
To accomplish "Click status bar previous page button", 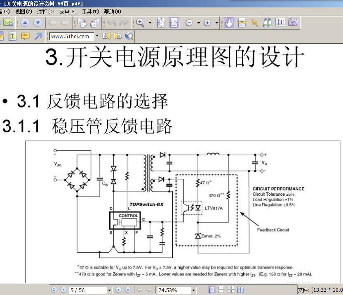I will coord(63,290).
